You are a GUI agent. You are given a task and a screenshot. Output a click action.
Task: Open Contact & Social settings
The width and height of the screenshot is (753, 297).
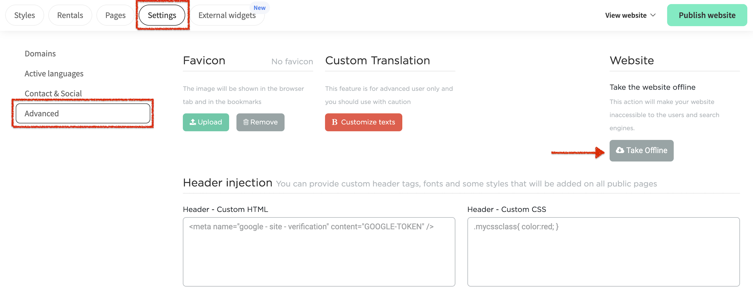(x=53, y=93)
